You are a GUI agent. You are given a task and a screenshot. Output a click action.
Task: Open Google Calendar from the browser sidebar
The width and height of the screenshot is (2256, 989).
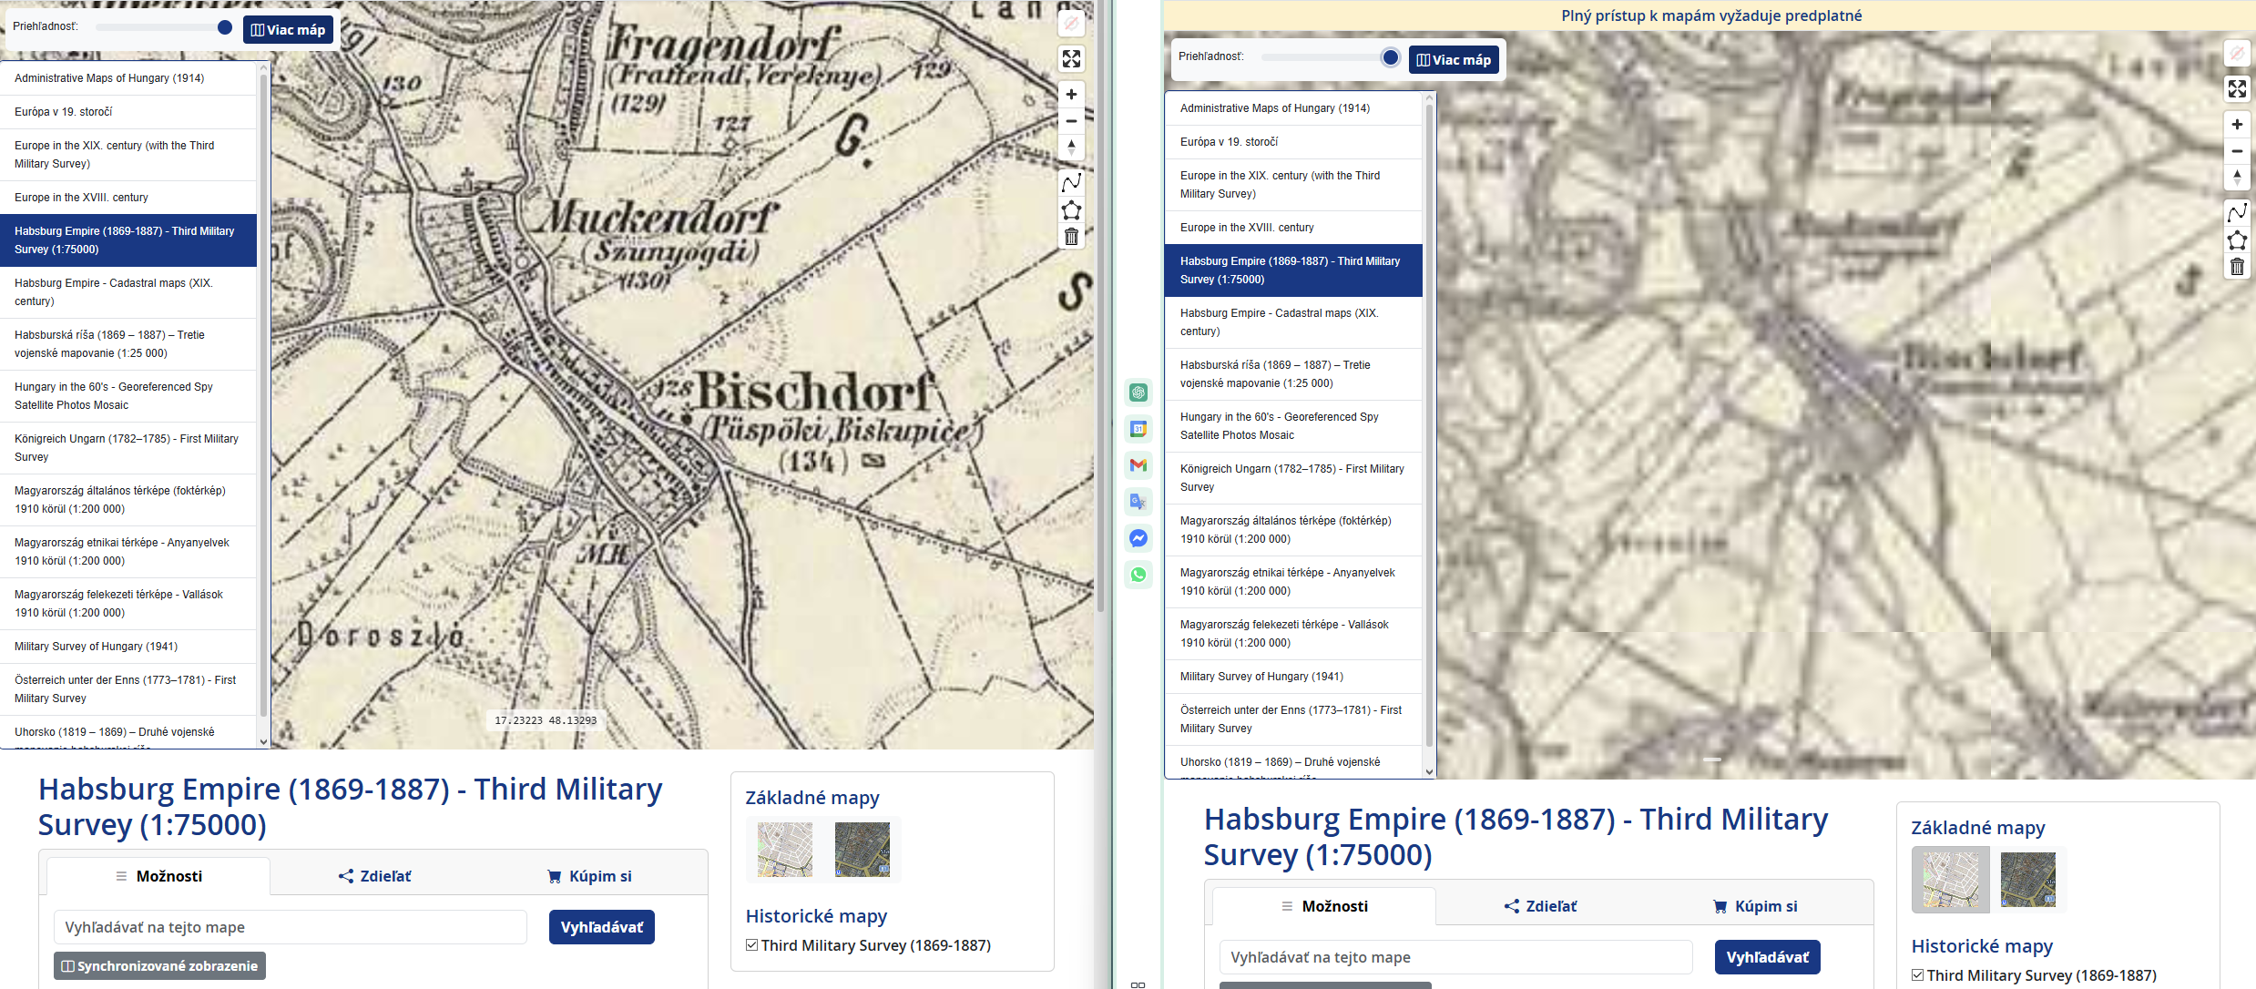(x=1138, y=429)
